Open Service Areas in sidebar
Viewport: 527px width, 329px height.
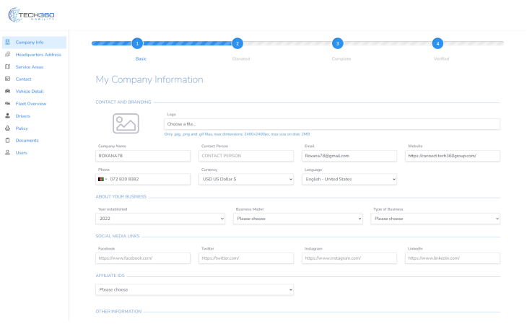pos(30,67)
